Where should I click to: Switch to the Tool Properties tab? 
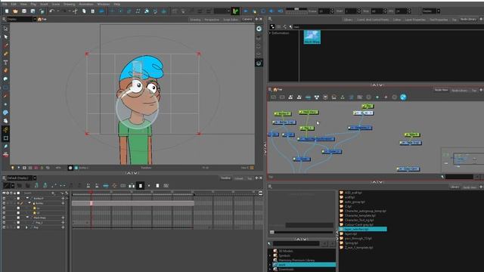tap(439, 20)
